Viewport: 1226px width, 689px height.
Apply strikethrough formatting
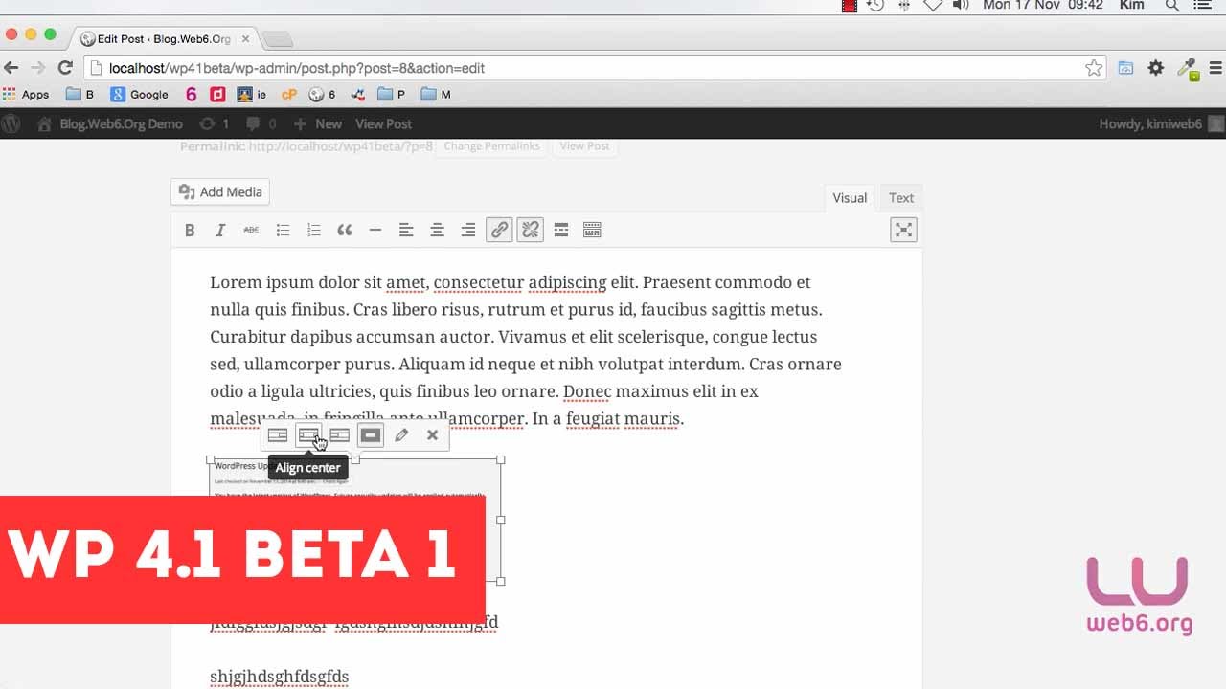pyautogui.click(x=251, y=230)
